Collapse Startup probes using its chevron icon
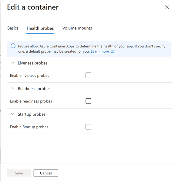Viewport: 178px width, 182px height. pos(13,114)
